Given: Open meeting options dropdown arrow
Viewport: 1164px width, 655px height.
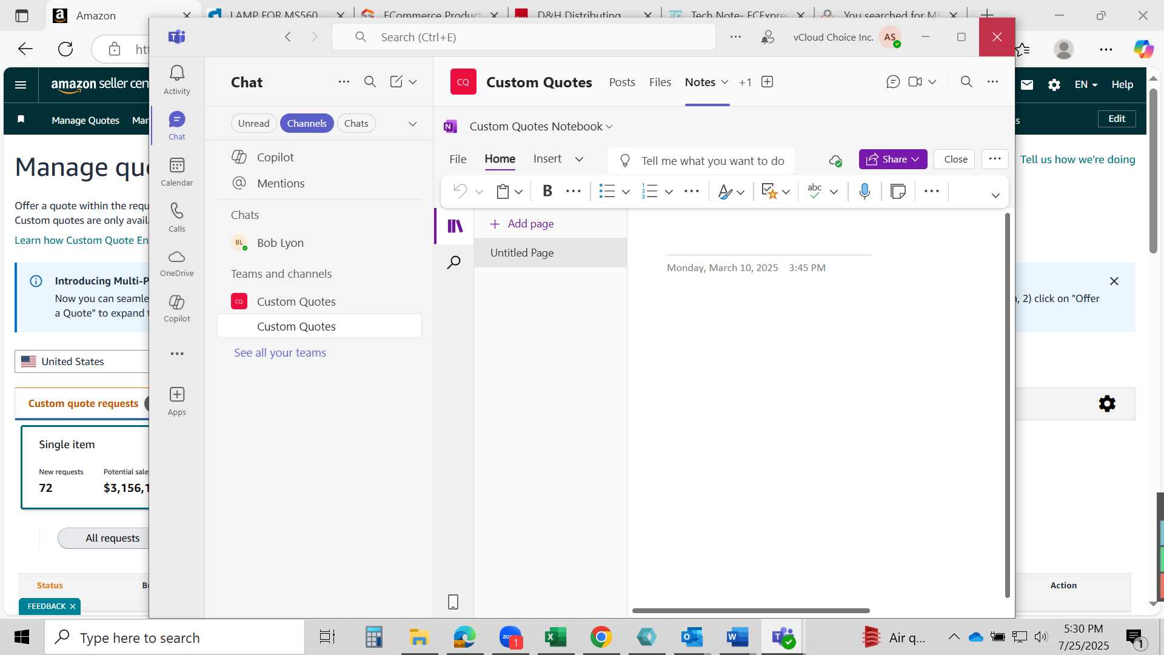Looking at the screenshot, I should tap(932, 82).
